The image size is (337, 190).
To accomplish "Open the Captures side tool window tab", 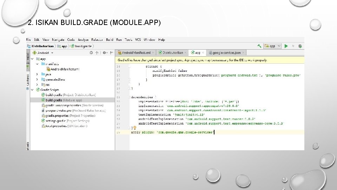I will point(28,82).
